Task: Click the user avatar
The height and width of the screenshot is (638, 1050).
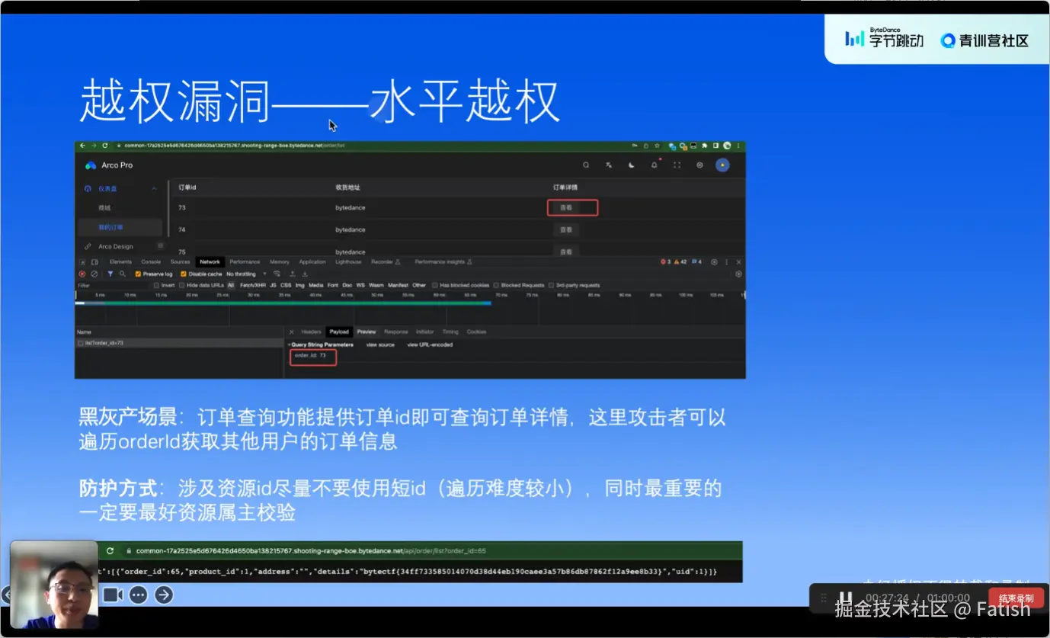Action: tap(722, 165)
